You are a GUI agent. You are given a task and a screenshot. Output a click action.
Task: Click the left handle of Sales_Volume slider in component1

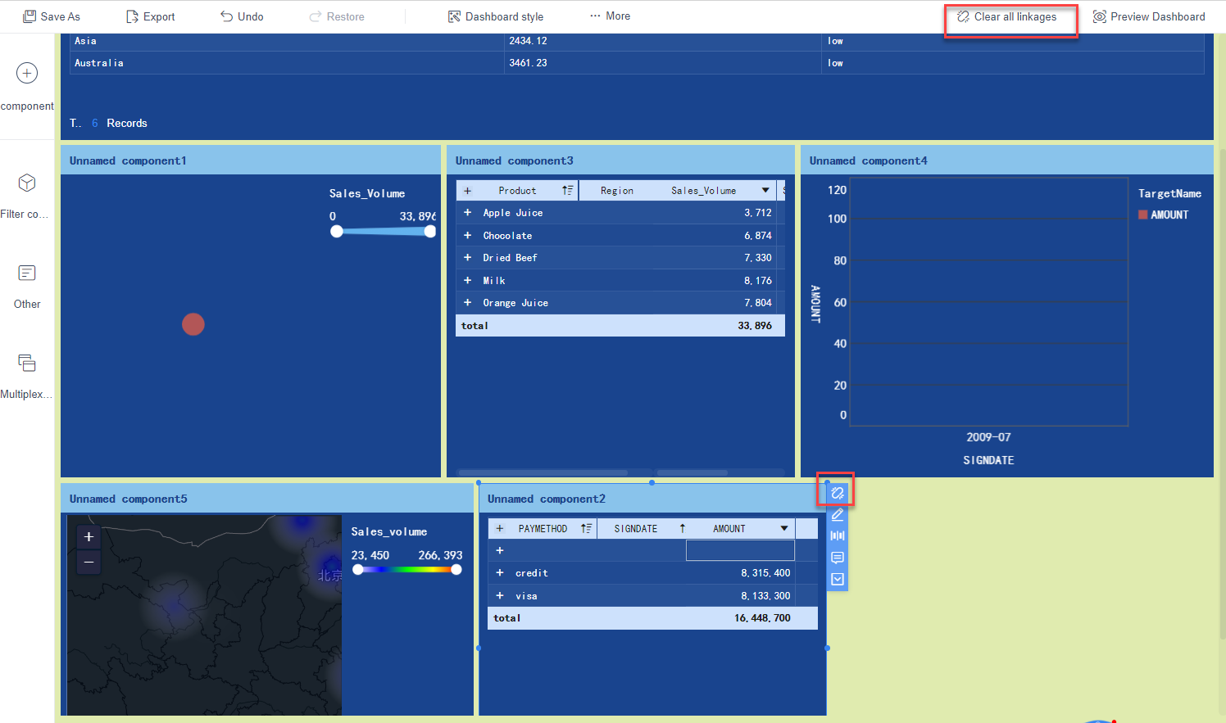[x=337, y=232]
